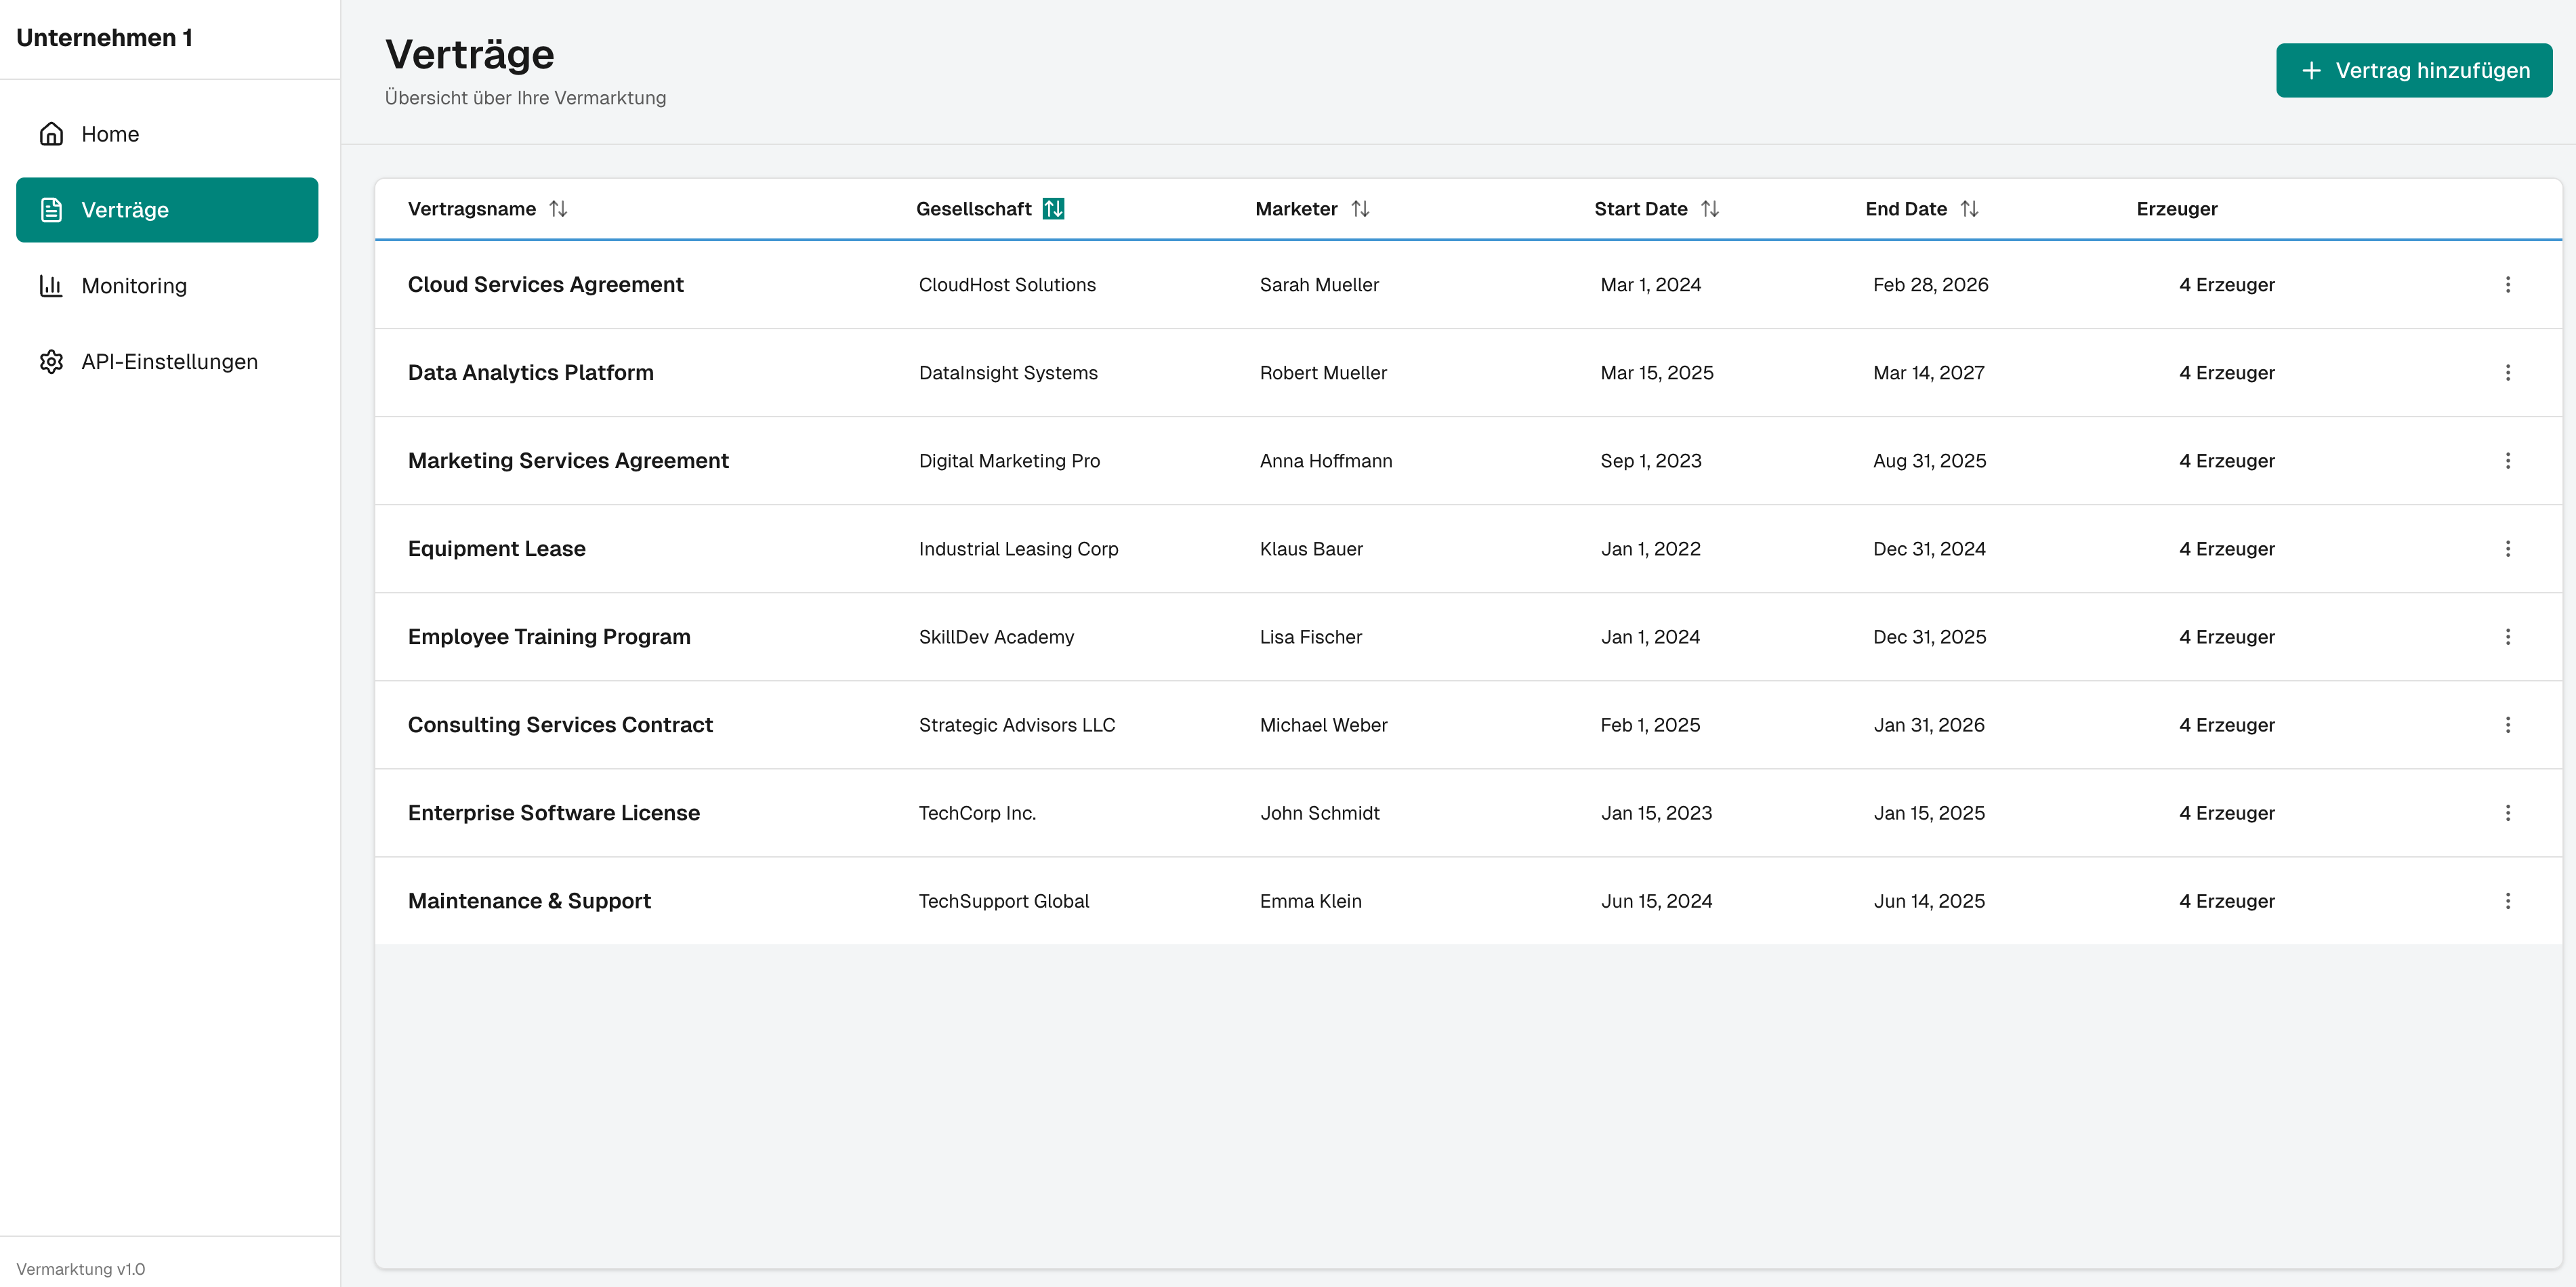Click the Verträge document icon
Viewport: 2576px width, 1287px height.
51,210
